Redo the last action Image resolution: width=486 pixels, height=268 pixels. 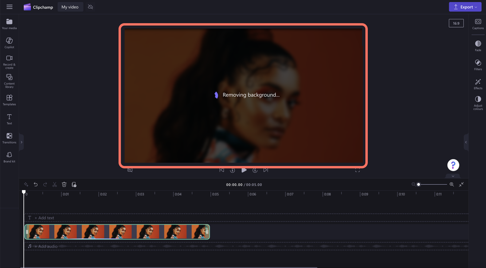(x=45, y=185)
